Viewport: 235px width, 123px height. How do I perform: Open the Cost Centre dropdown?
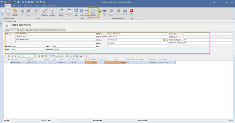[x=231, y=34]
